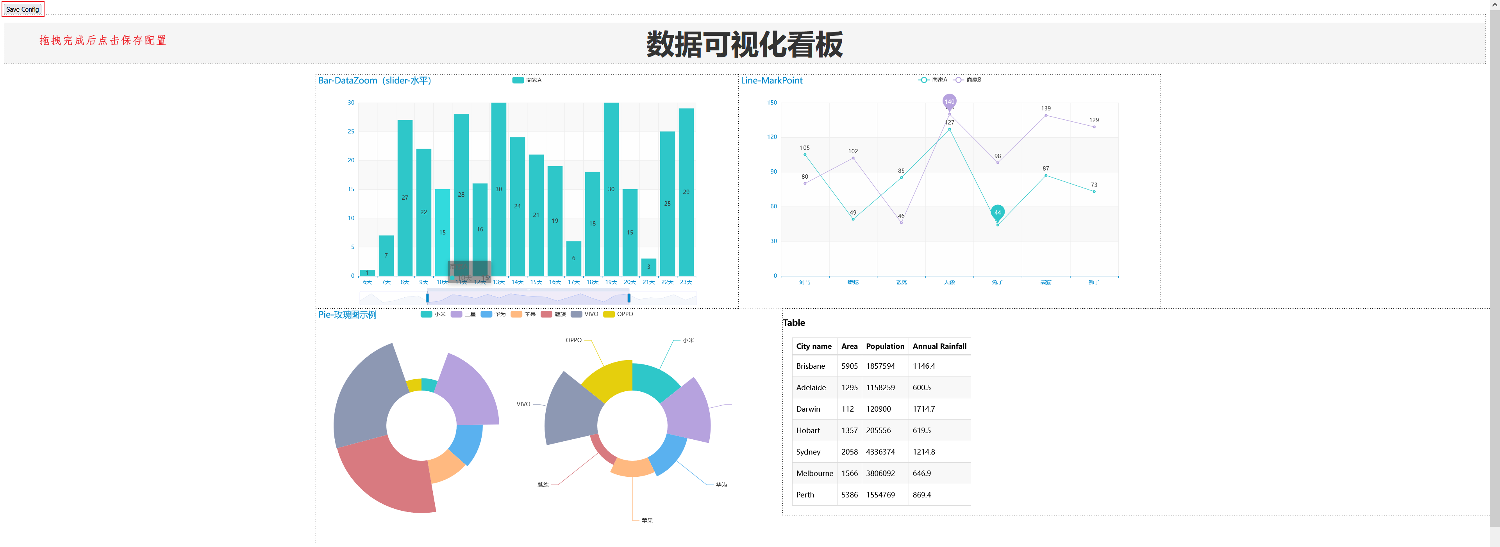Screen dimensions: 1500x547
Task: Select the Sydney row city name
Action: tap(808, 452)
